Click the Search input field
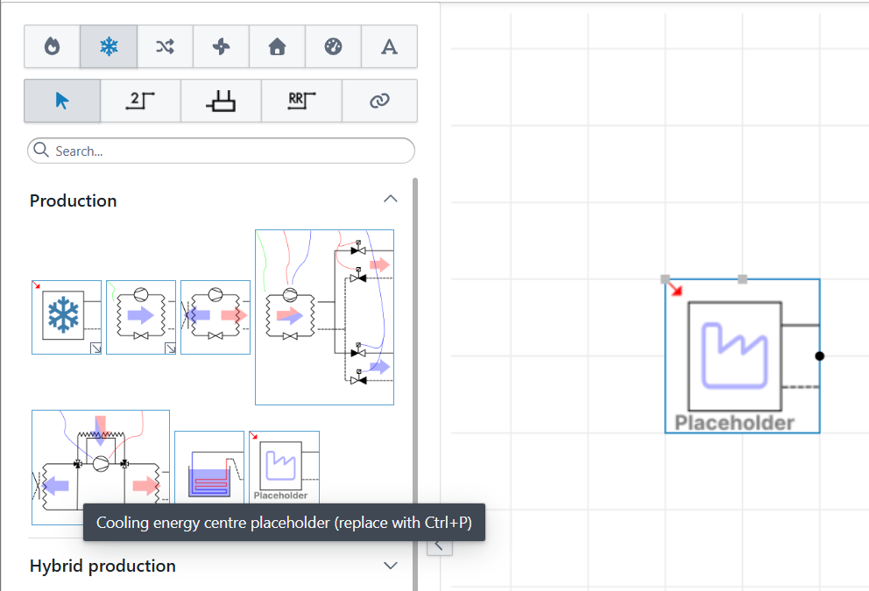 pos(221,151)
